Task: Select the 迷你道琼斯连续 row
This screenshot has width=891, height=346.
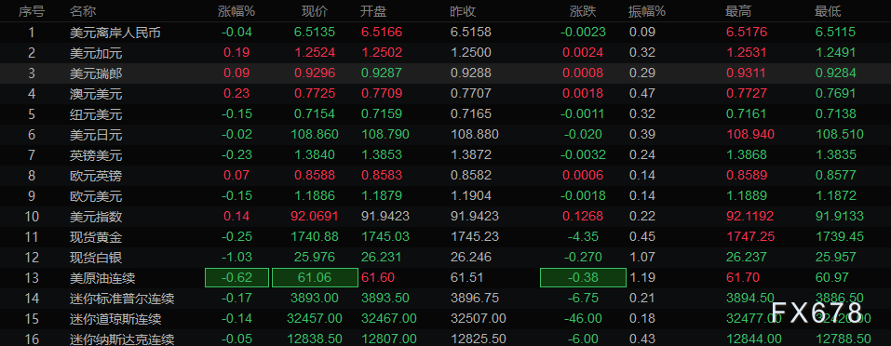Action: tap(445, 318)
